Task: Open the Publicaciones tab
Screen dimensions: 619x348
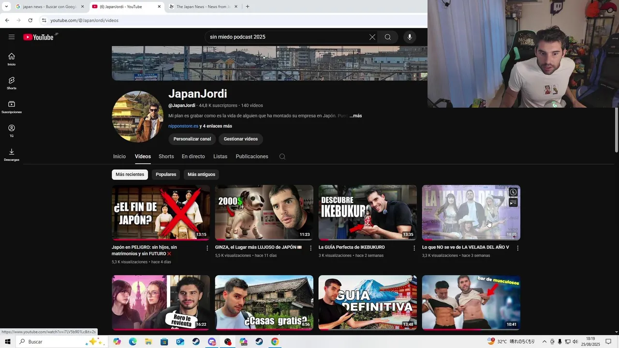Action: (x=252, y=157)
